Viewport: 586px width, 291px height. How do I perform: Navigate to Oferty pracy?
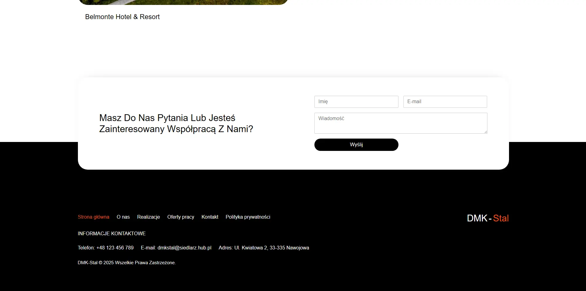[x=180, y=217]
